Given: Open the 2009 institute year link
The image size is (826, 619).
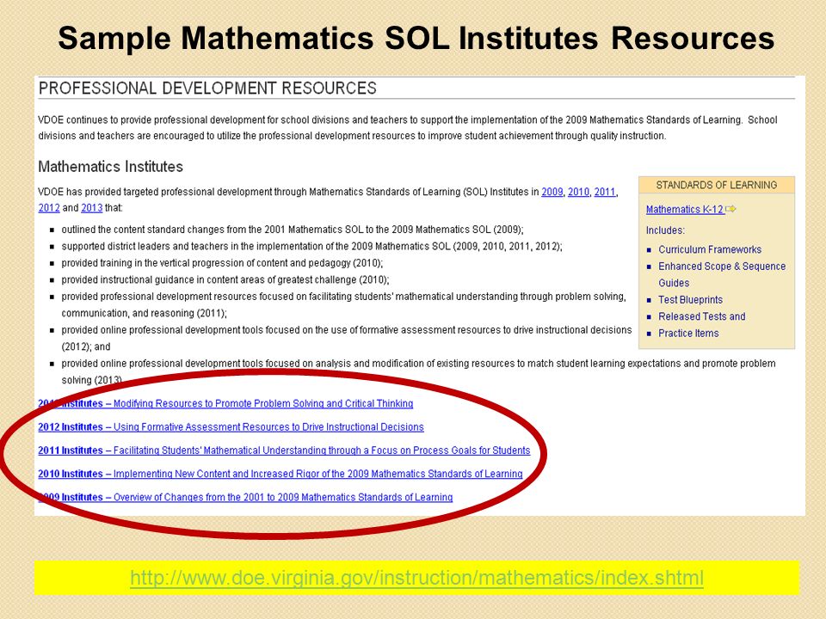Looking at the screenshot, I should (x=552, y=192).
